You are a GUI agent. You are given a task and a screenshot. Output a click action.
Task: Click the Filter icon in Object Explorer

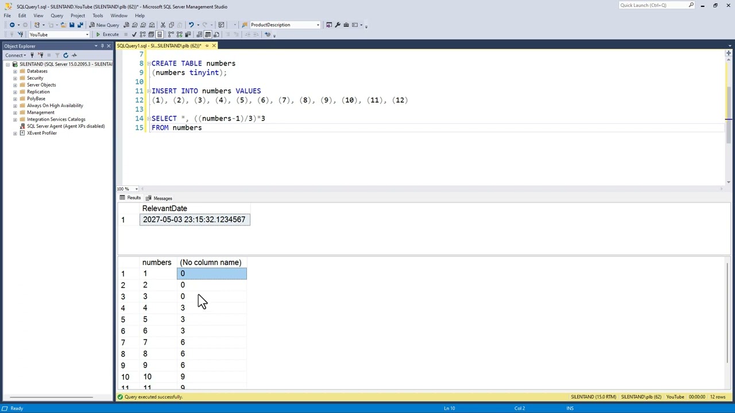point(57,55)
